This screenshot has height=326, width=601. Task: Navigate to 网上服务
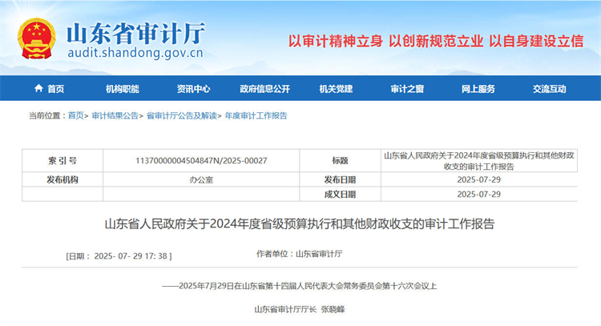coord(478,89)
